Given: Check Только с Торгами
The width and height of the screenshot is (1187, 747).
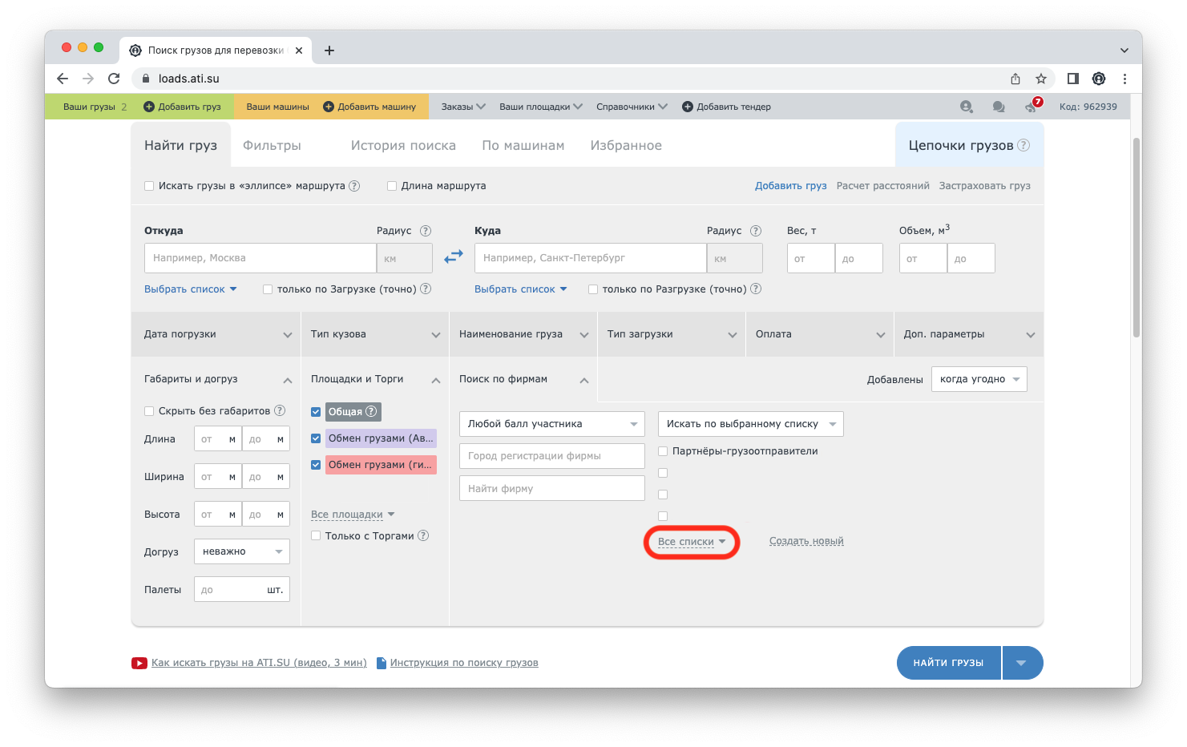Looking at the screenshot, I should coord(316,535).
